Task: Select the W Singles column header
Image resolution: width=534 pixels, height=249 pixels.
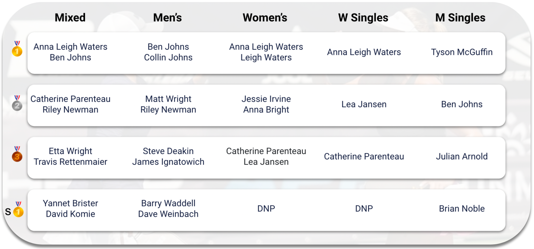Action: coord(363,18)
